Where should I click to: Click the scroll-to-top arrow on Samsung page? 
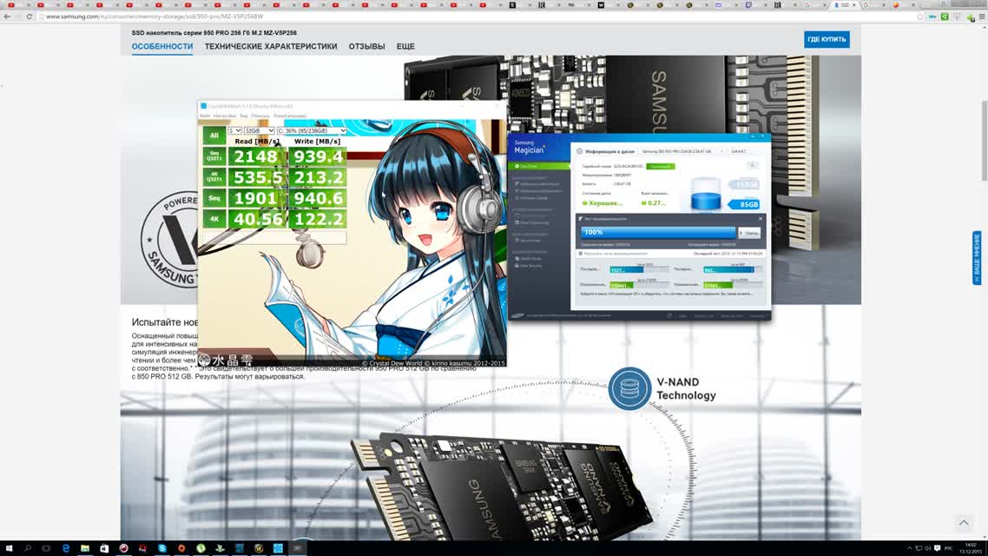(964, 523)
